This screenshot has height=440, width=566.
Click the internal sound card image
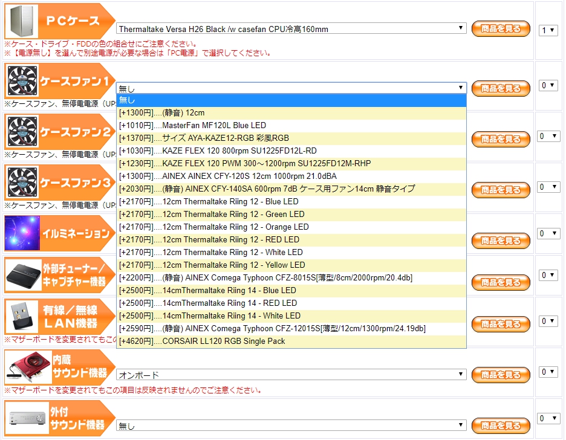tap(28, 367)
